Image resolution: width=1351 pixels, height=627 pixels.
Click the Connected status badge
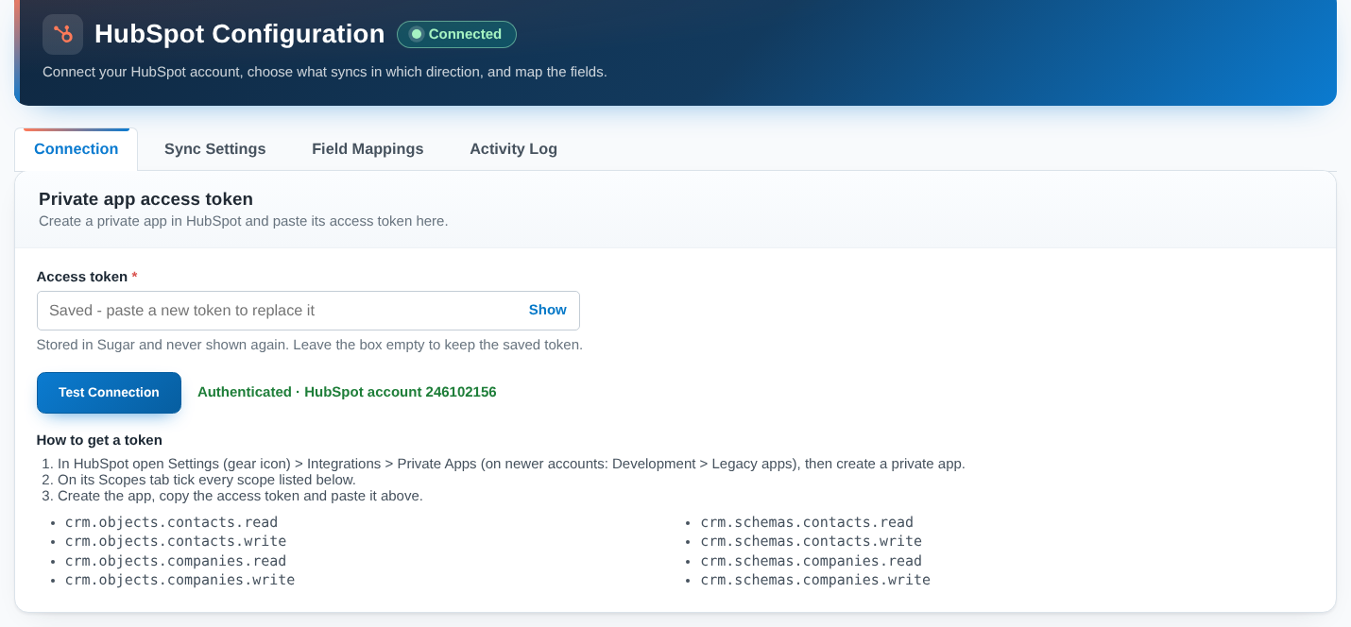click(x=456, y=34)
